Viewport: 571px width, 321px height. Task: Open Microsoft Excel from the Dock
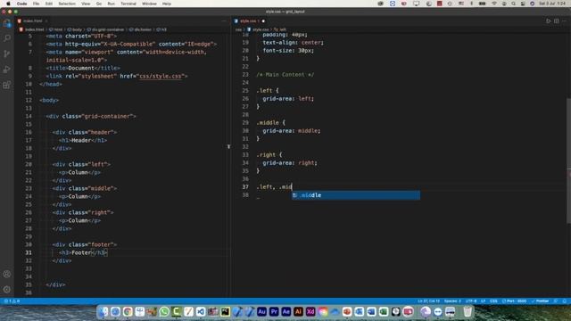[x=384, y=311]
